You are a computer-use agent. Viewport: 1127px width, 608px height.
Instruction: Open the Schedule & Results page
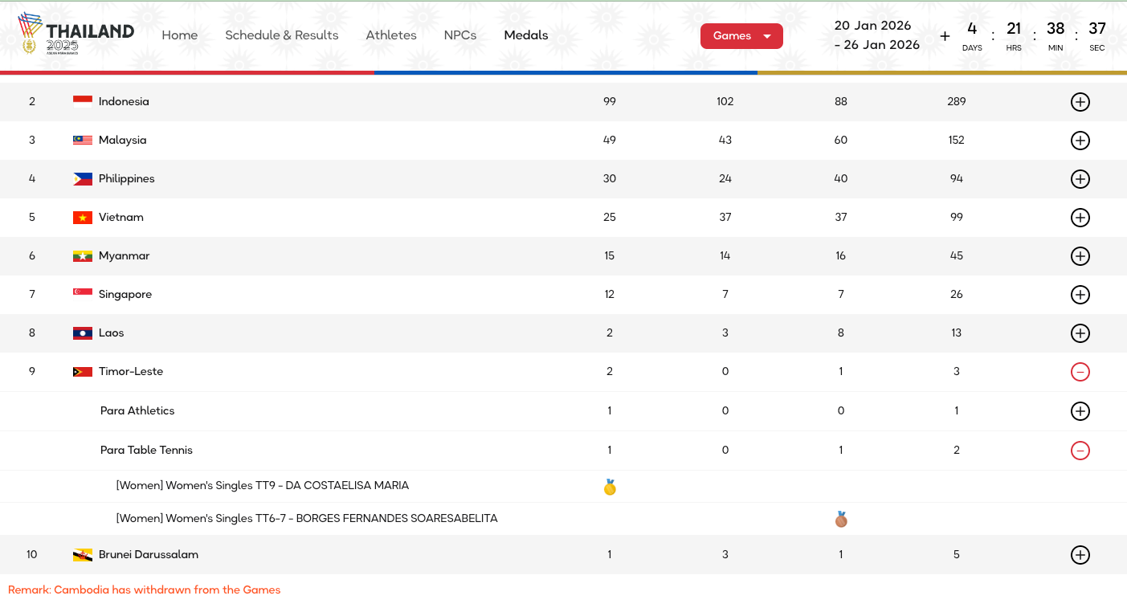point(282,35)
